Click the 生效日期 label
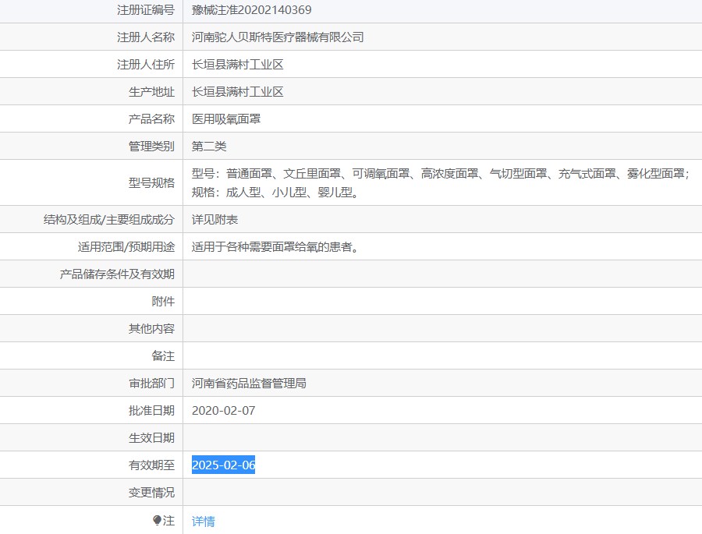The width and height of the screenshot is (702, 534). click(152, 438)
